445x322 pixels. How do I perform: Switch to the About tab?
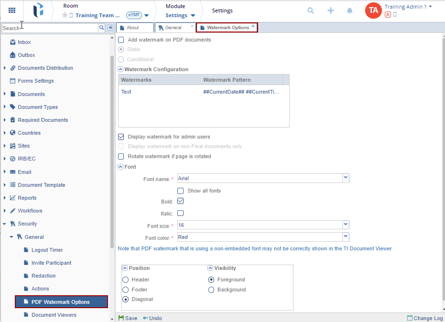(x=133, y=28)
